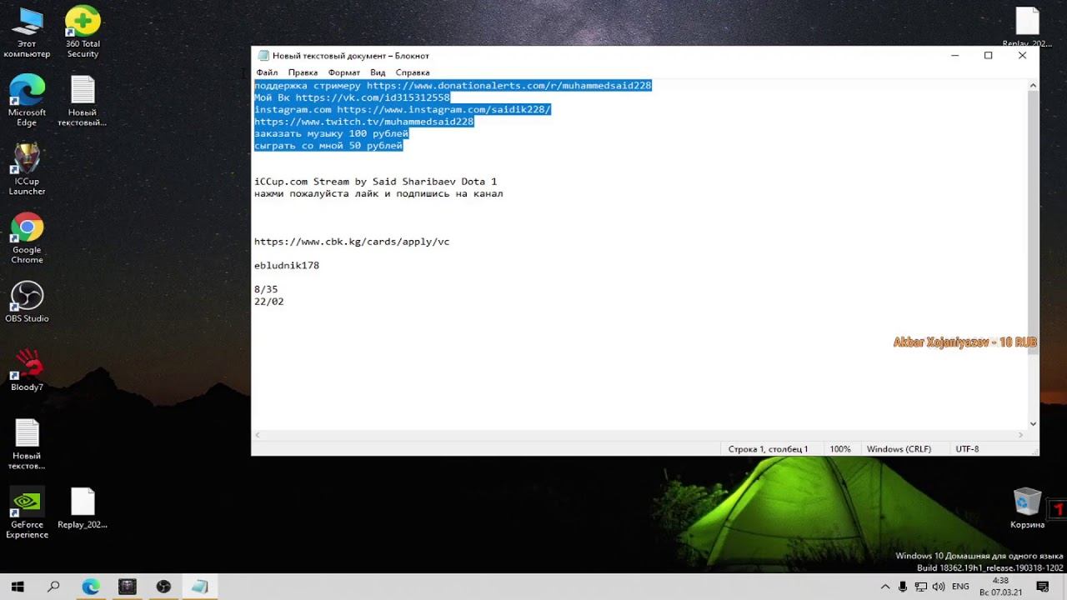
Task: Click the cbk.kg/cards/apply/vc line
Action: (x=352, y=242)
